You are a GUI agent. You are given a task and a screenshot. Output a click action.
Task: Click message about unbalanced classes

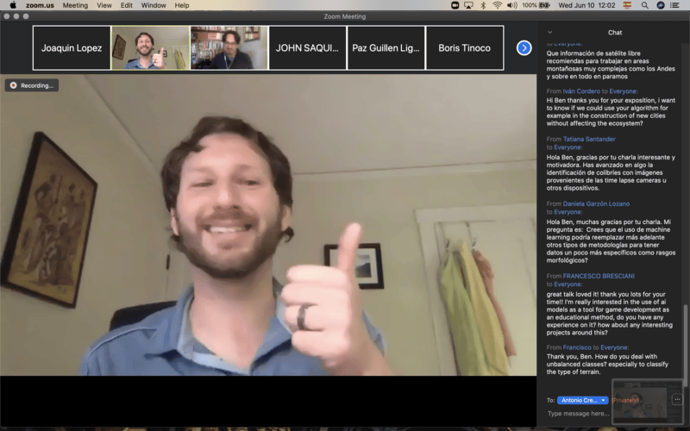click(x=608, y=364)
